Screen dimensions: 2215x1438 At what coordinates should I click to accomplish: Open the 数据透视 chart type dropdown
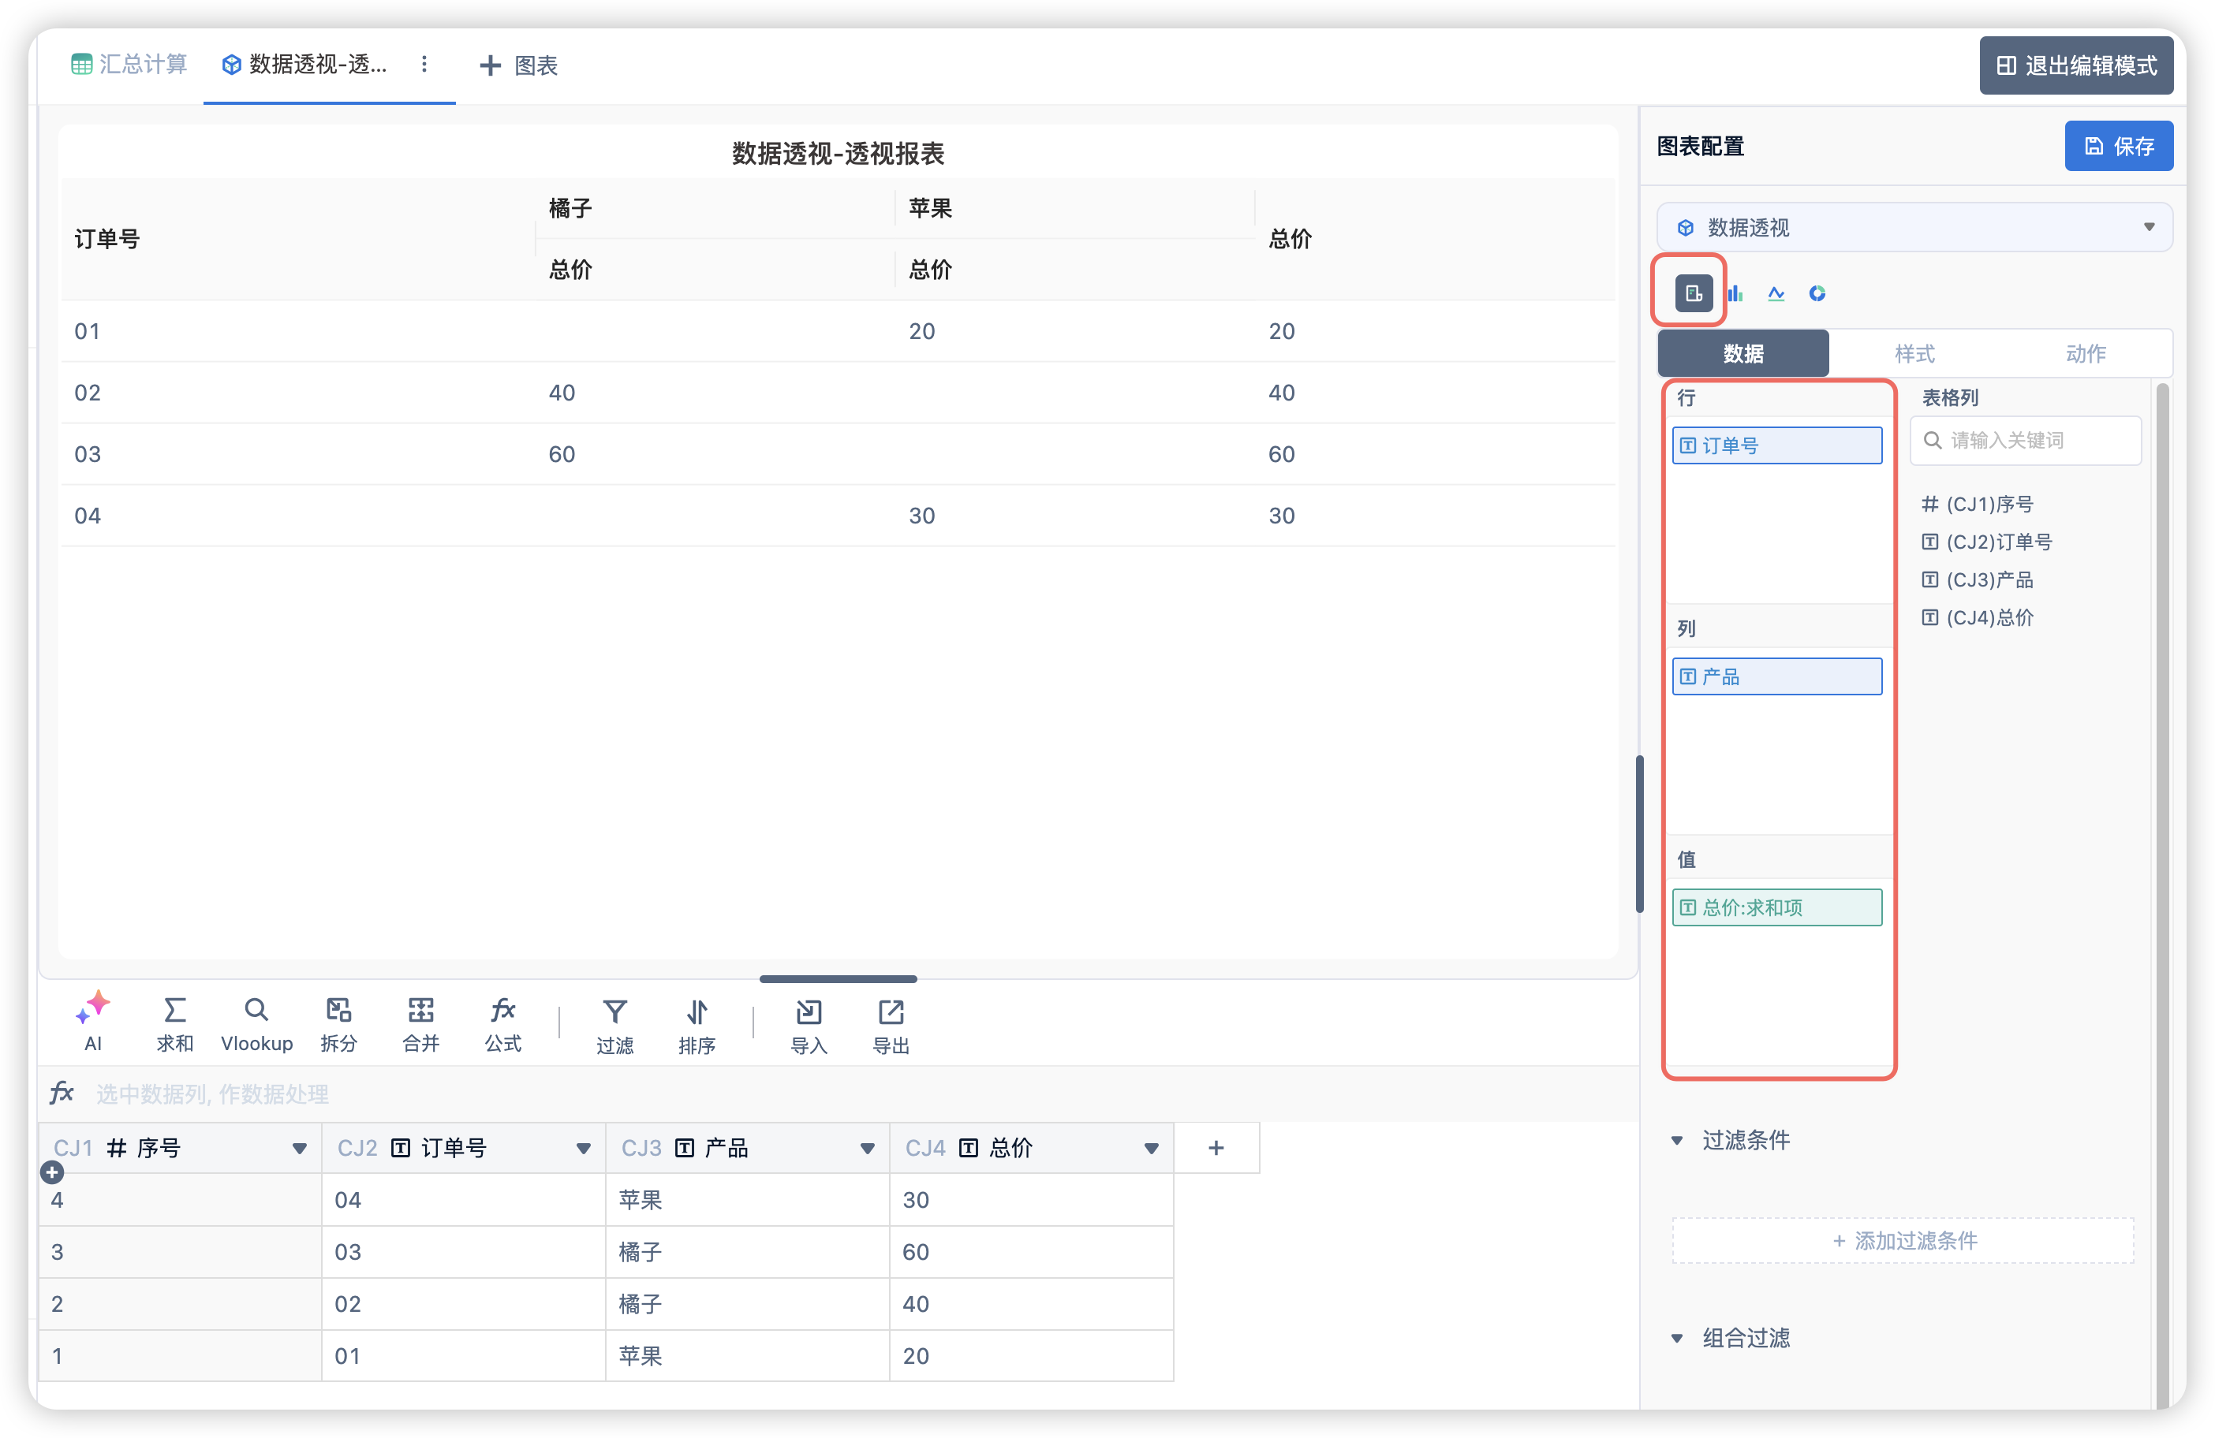pyautogui.click(x=1914, y=227)
